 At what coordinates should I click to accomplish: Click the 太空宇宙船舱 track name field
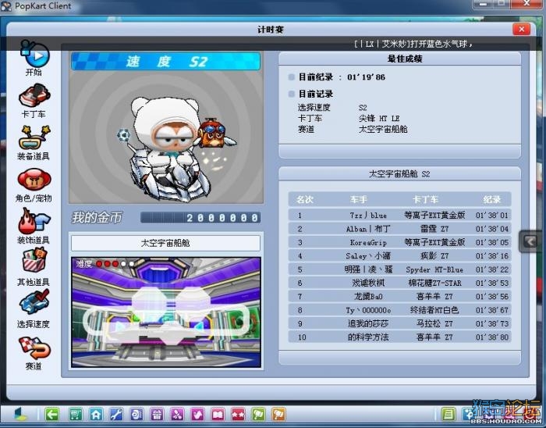pyautogui.click(x=165, y=243)
